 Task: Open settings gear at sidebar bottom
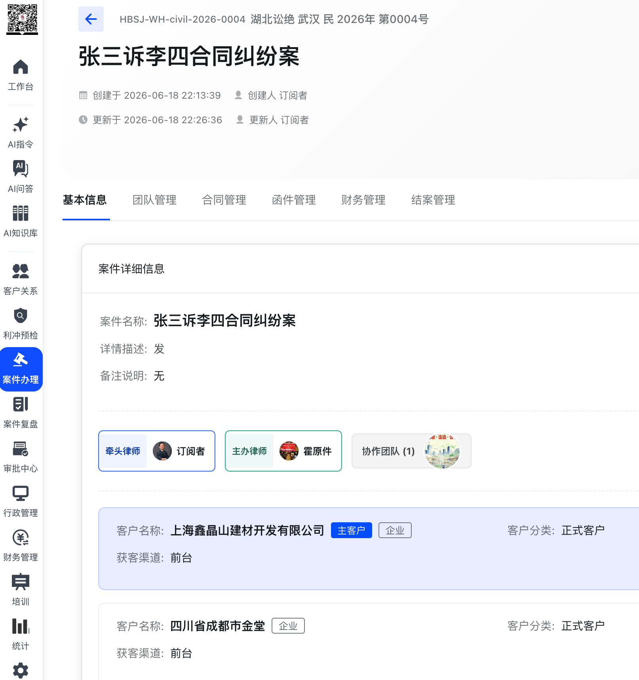pos(21,670)
